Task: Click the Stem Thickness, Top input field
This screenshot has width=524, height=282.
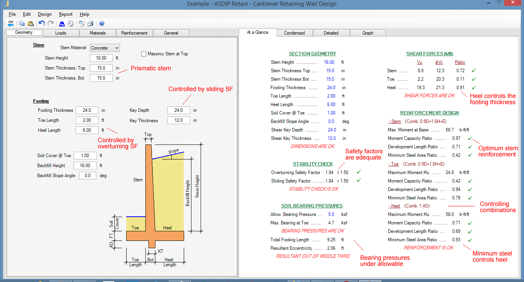Action: click(101, 68)
